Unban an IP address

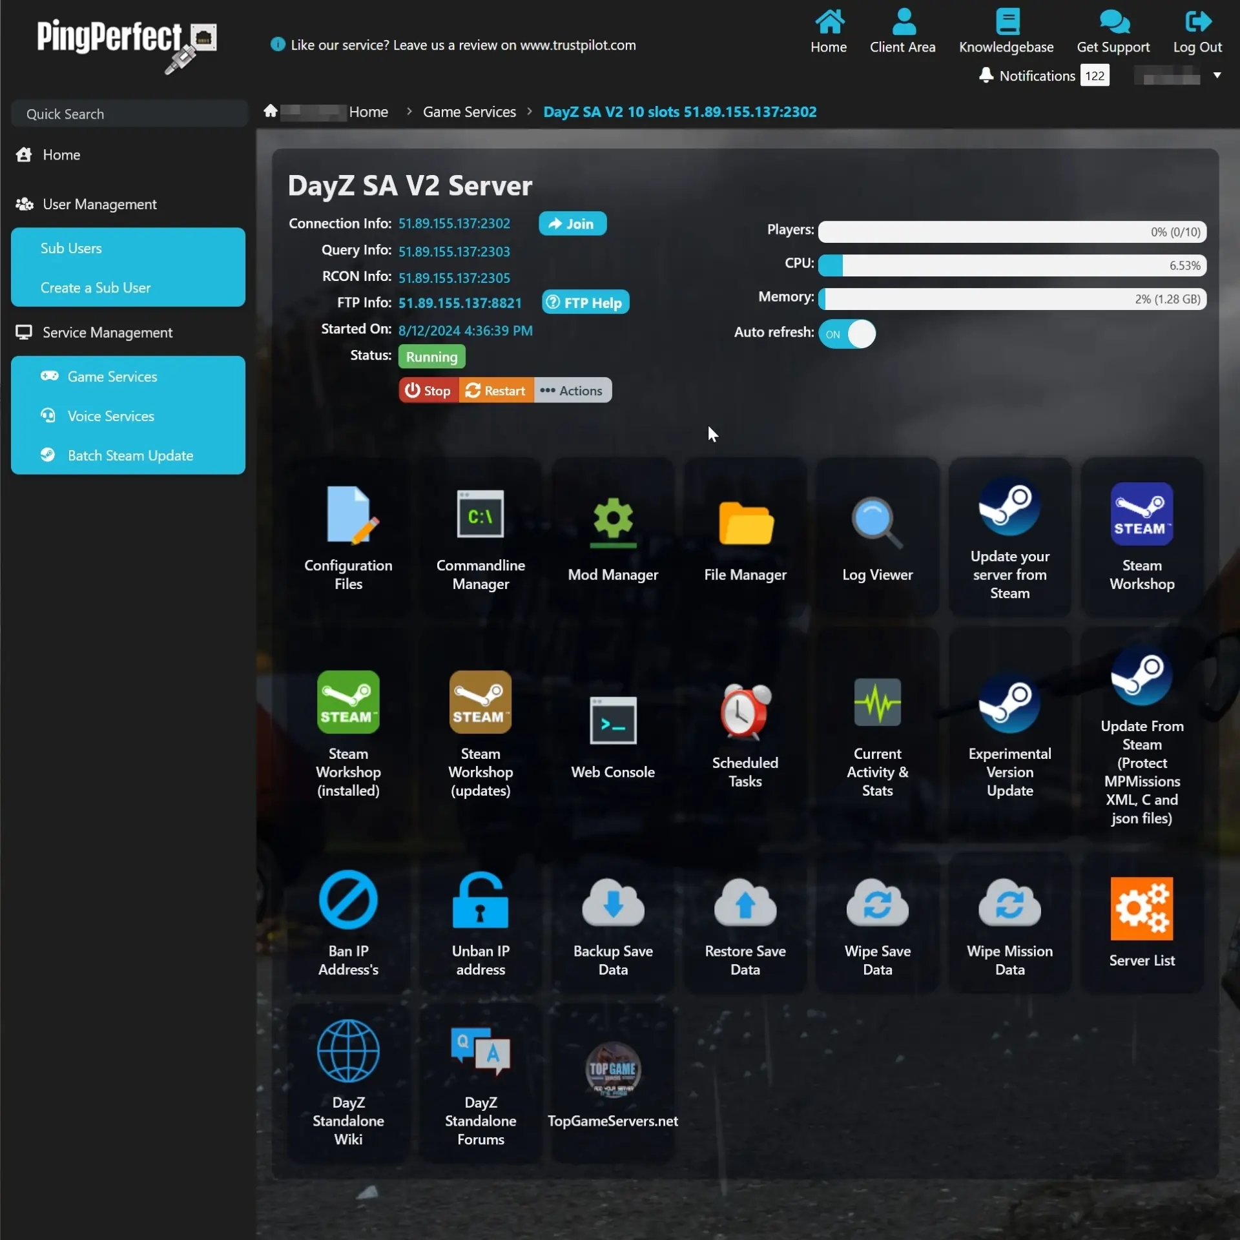480,924
